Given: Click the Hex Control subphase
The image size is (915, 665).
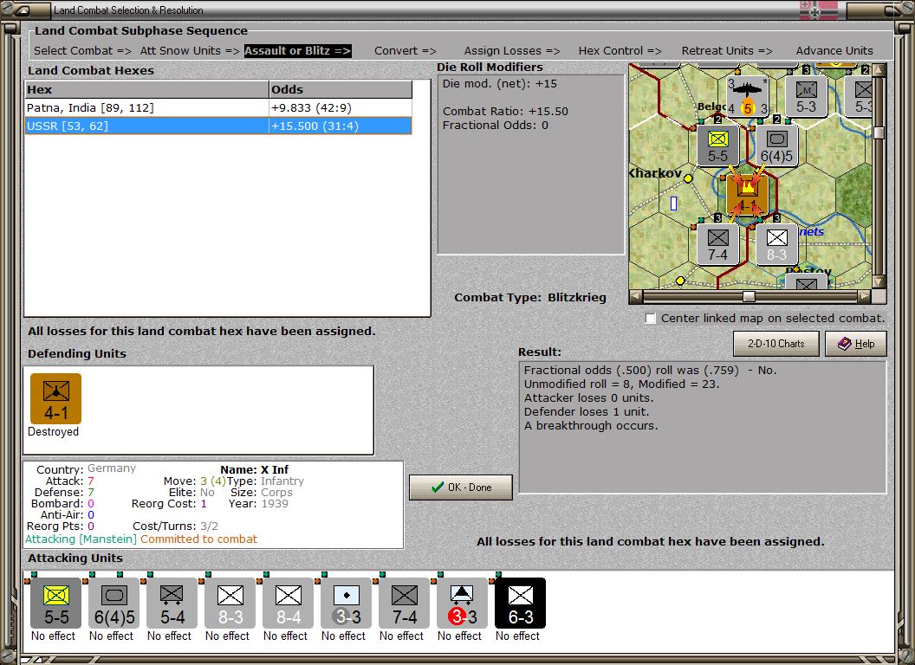Looking at the screenshot, I should pos(620,51).
